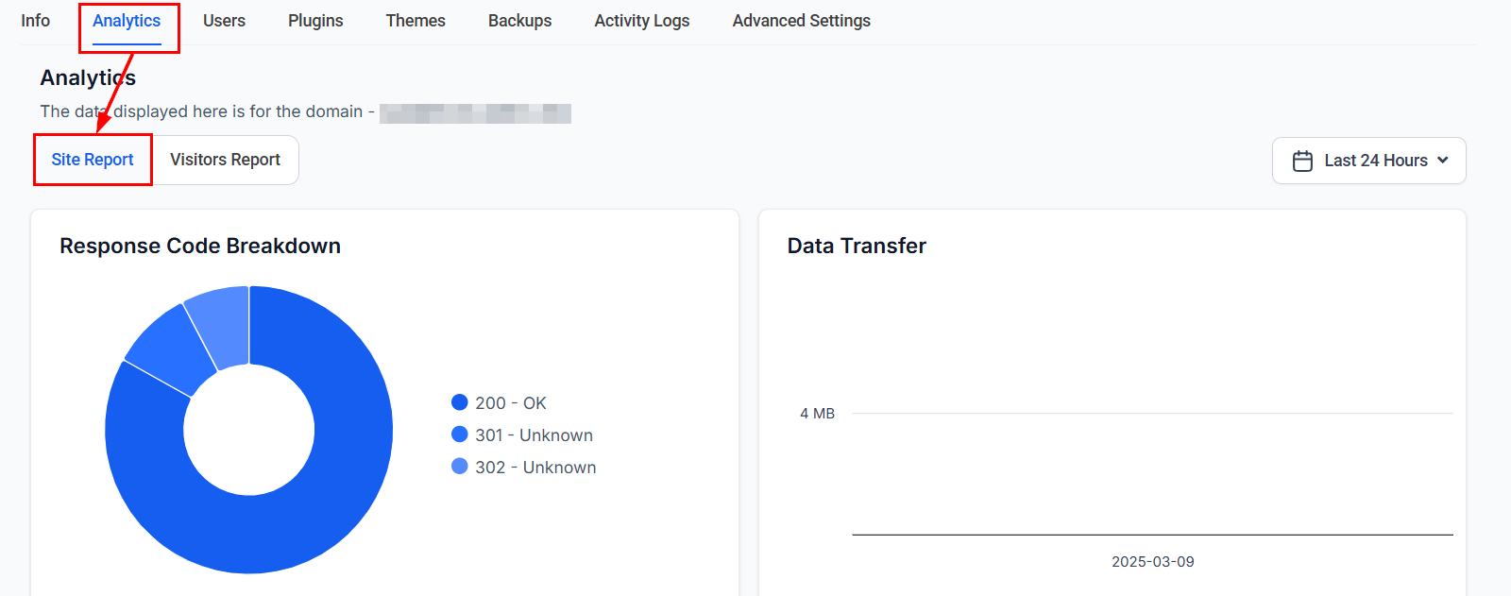The width and height of the screenshot is (1511, 596).
Task: Click the calendar icon in date selector
Action: (x=1302, y=161)
